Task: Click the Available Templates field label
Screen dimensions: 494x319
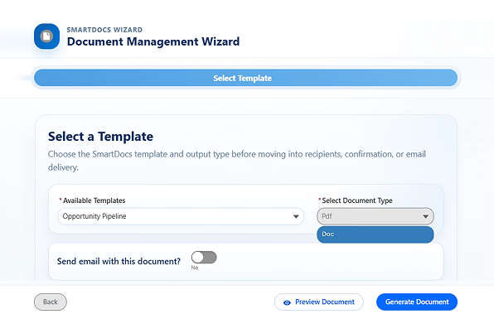Action: point(94,201)
